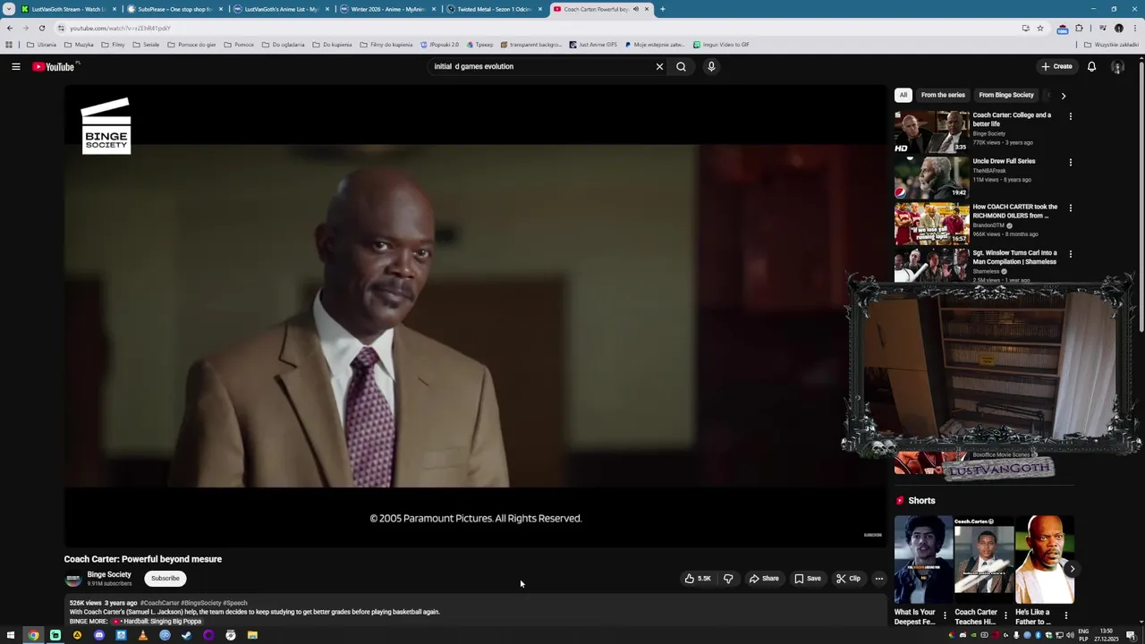Open more actions next to Clip

(878, 579)
